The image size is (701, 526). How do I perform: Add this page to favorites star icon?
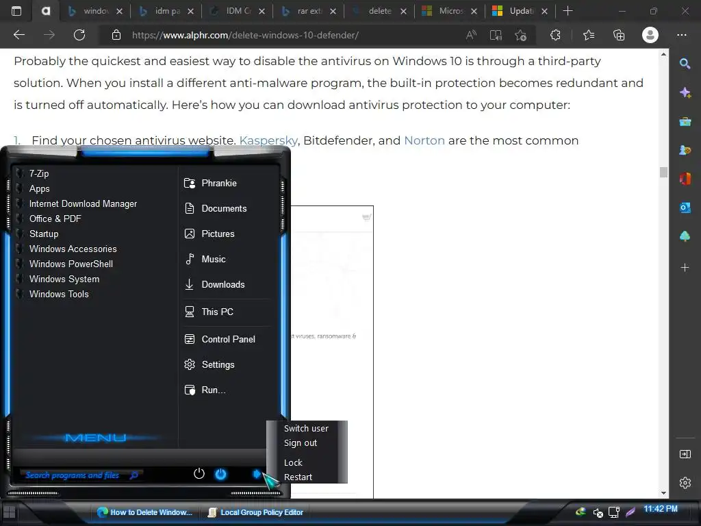[520, 35]
